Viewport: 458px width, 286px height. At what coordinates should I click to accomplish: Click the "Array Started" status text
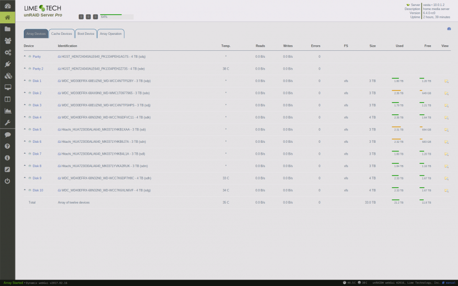pyautogui.click(x=13, y=283)
